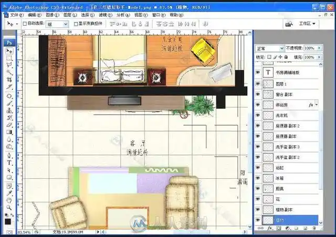Select the Zoom tool
336x237 pixels.
[x=9, y=208]
